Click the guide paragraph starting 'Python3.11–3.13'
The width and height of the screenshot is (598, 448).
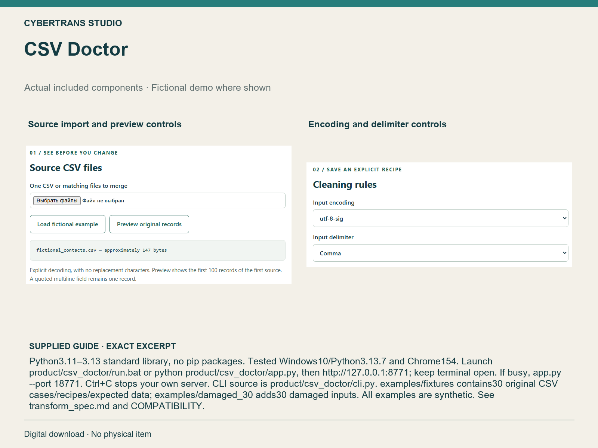click(295, 383)
